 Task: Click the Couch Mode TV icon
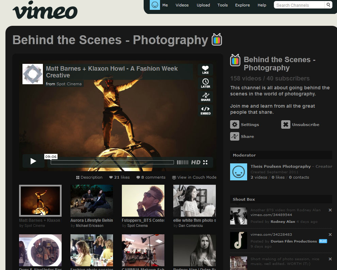coord(174,177)
